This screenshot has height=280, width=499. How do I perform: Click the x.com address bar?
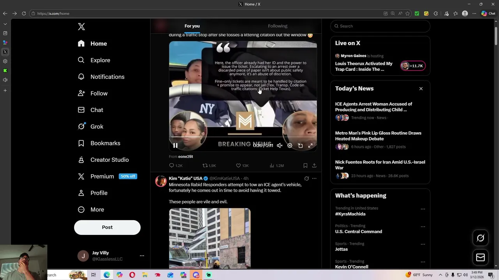click(205, 13)
